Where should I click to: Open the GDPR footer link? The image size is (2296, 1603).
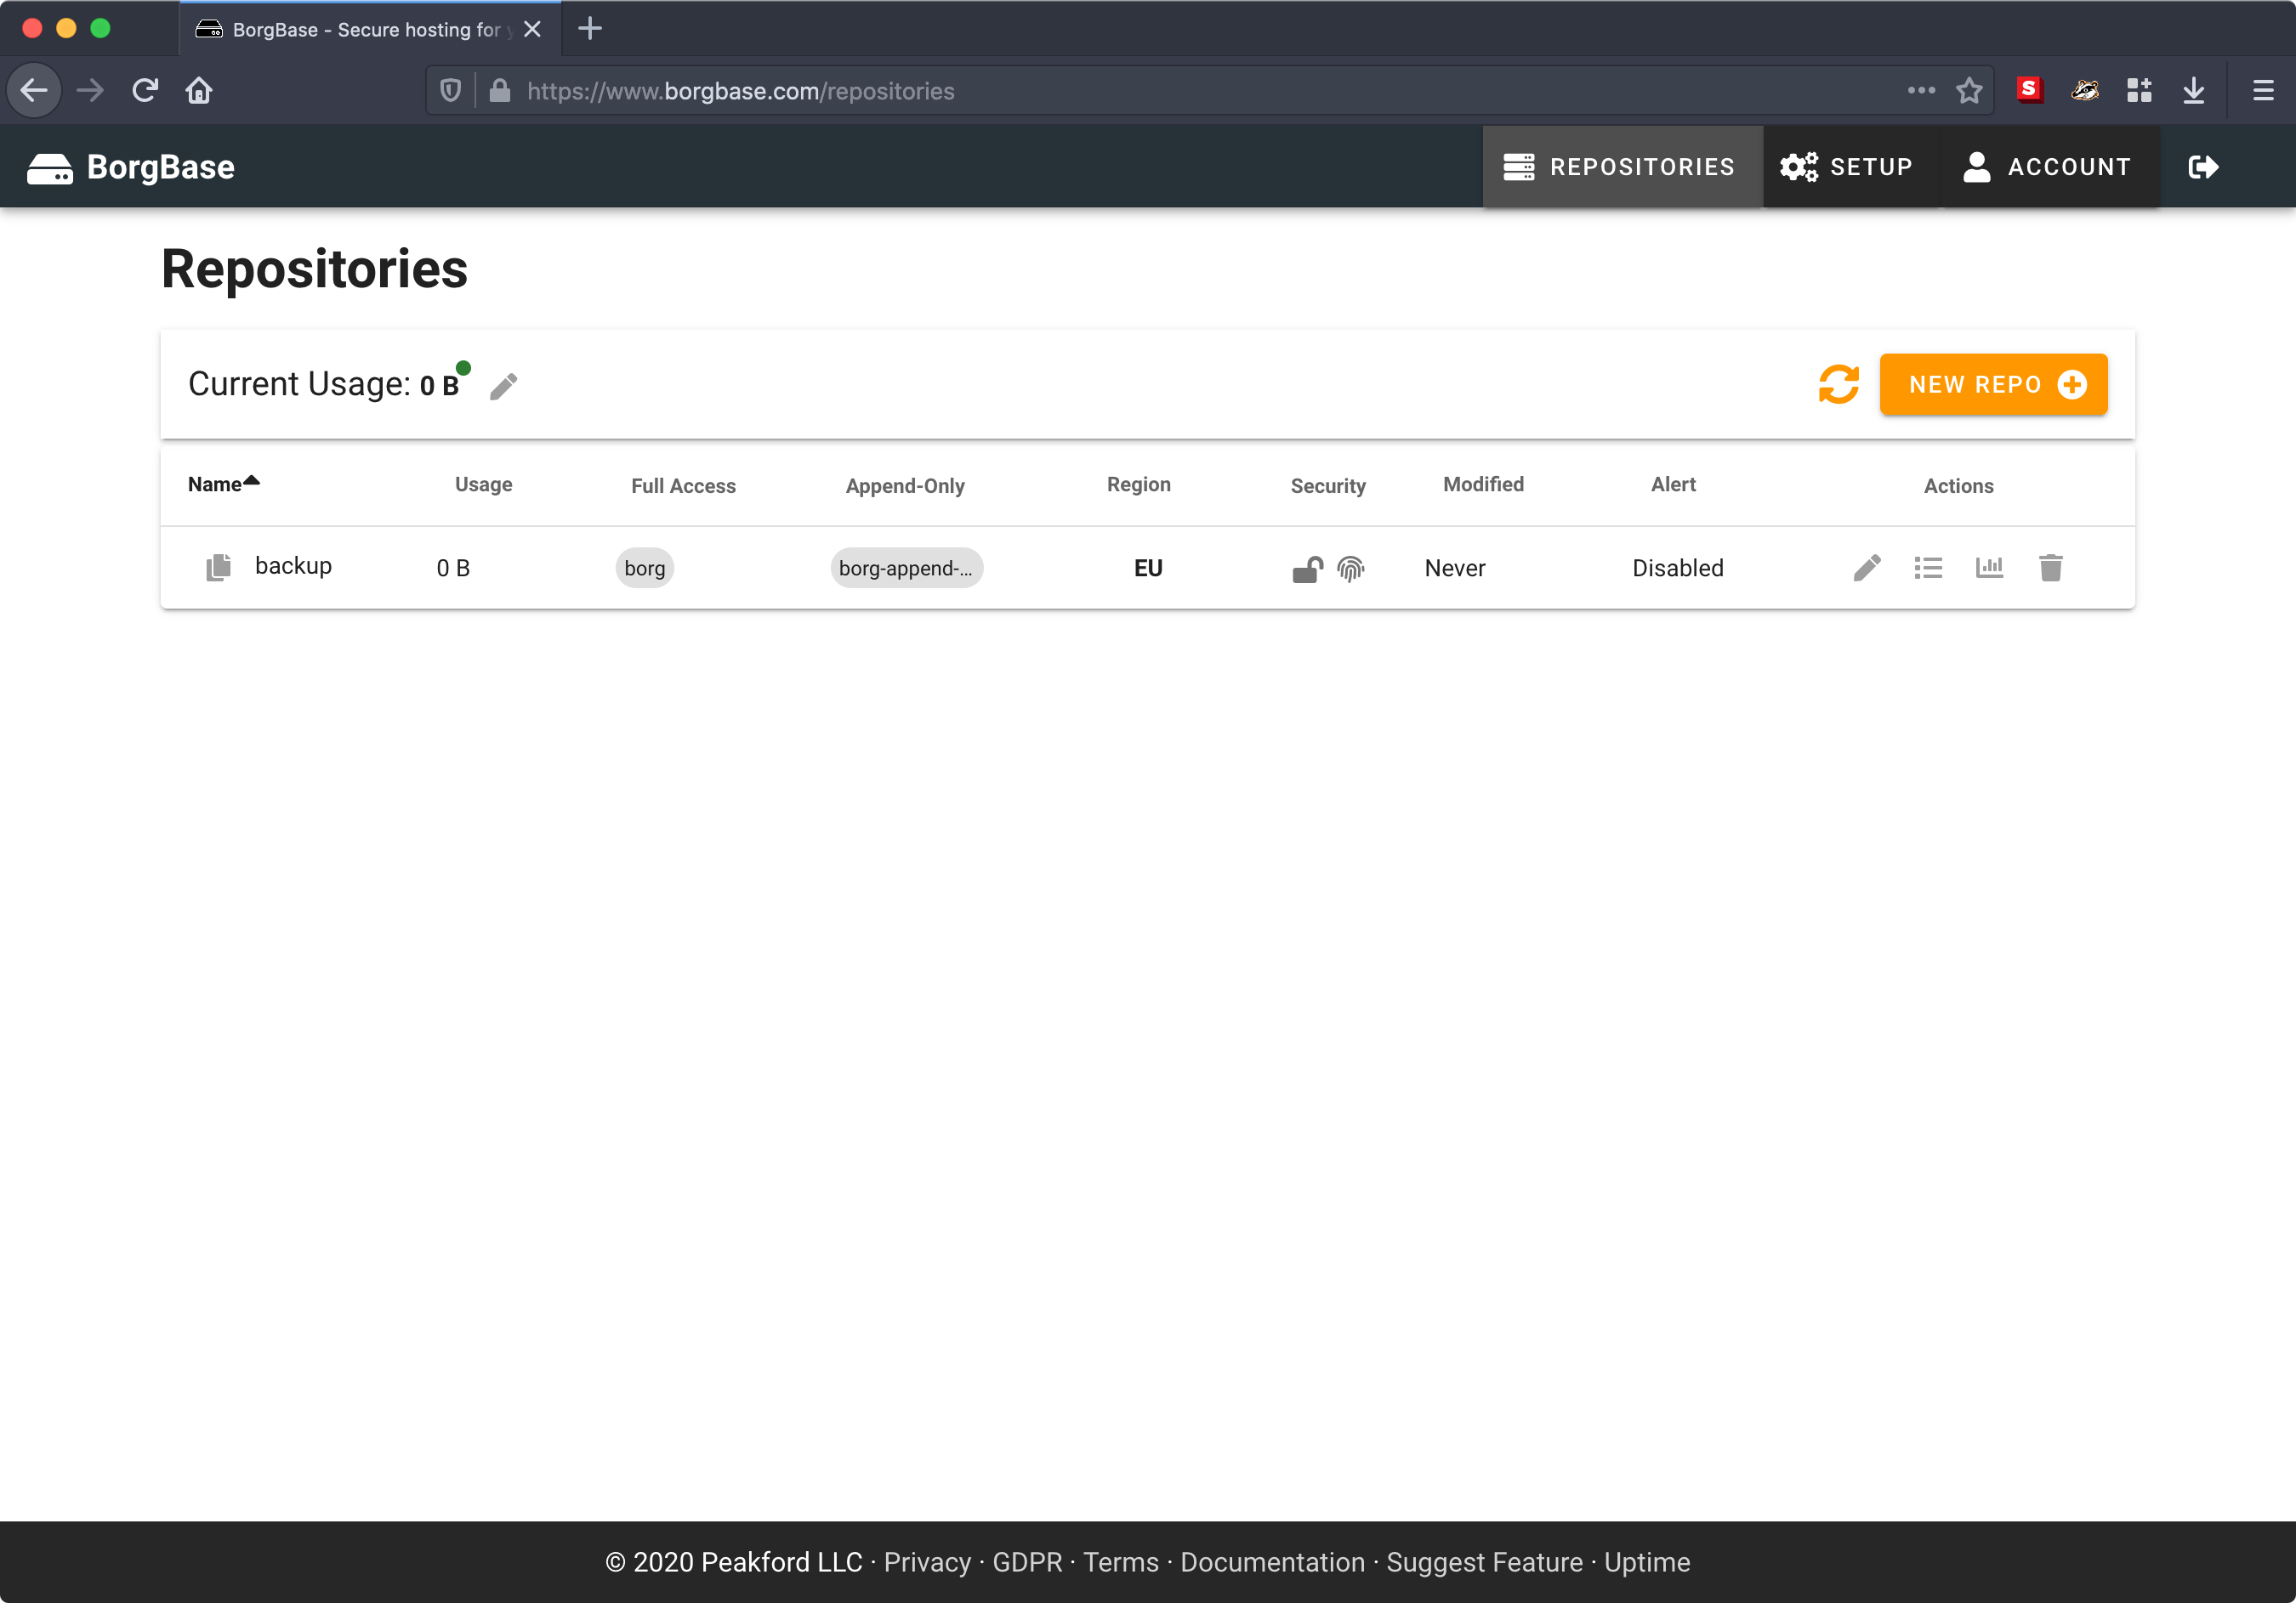[1027, 1562]
